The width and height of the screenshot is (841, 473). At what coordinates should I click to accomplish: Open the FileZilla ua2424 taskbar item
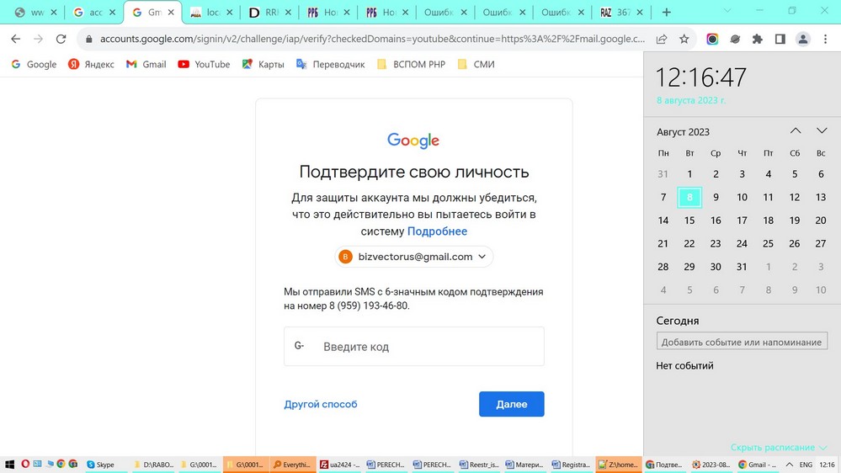click(338, 465)
